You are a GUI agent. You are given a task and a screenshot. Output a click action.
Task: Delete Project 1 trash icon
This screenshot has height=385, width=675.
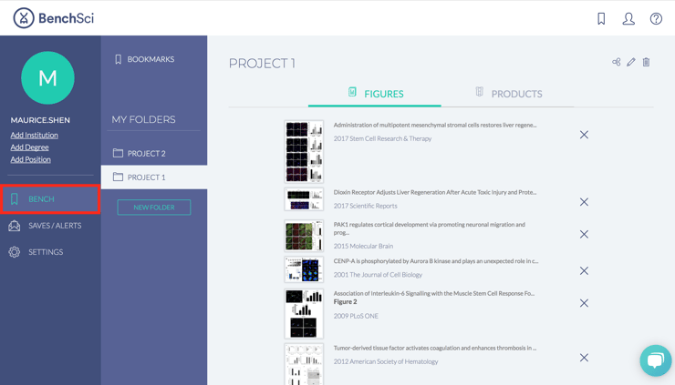tap(646, 62)
